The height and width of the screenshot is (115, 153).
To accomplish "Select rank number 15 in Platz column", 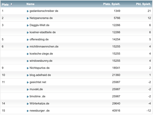I will tap(3, 111).
